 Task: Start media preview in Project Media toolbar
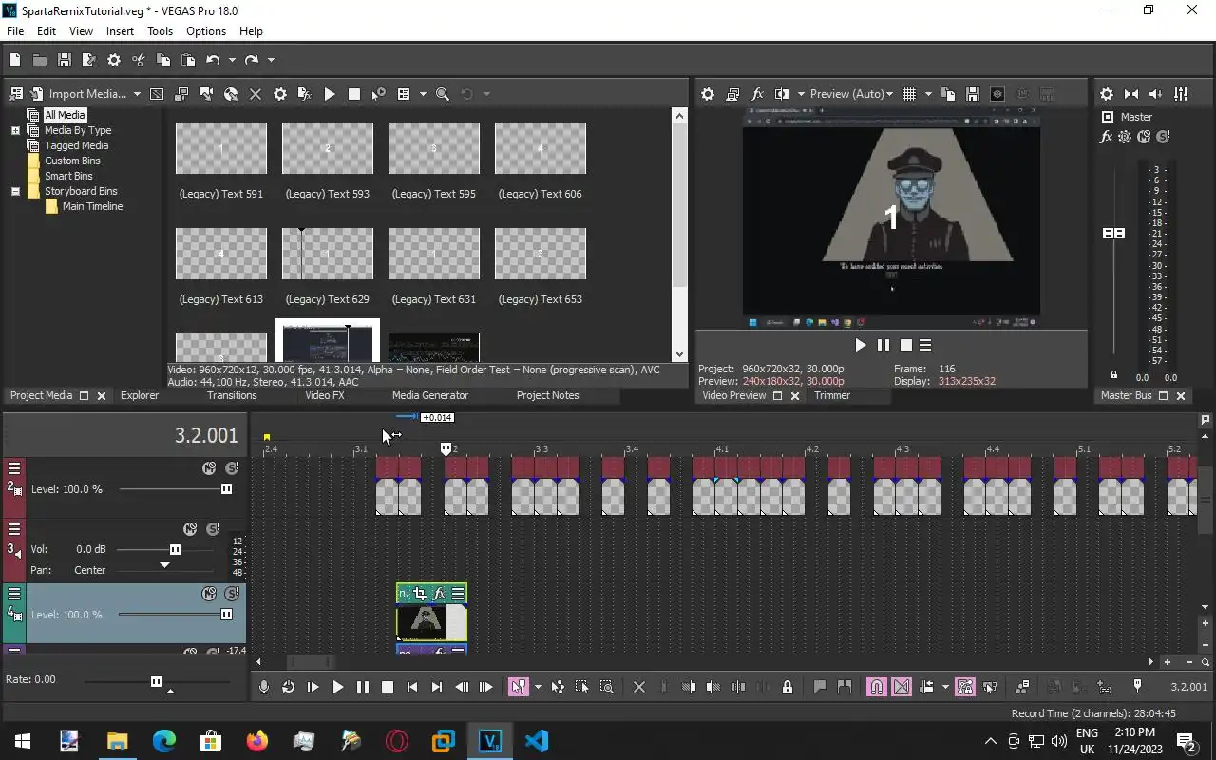330,94
